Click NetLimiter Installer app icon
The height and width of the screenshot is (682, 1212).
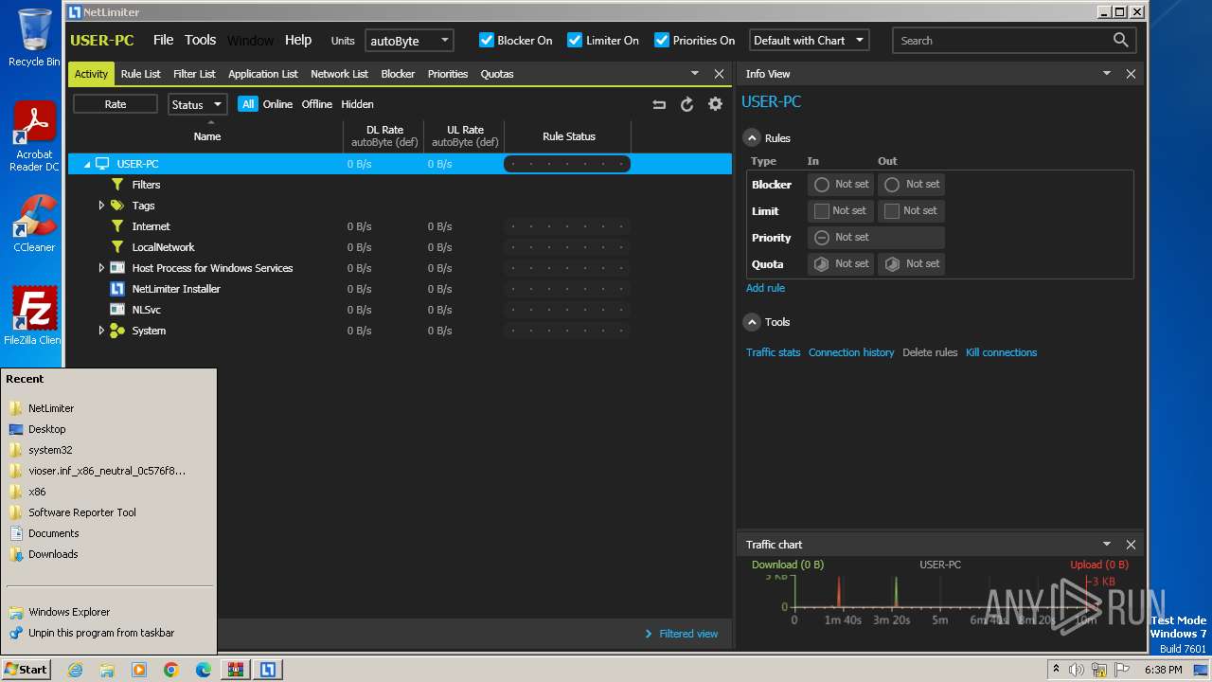[x=117, y=289]
